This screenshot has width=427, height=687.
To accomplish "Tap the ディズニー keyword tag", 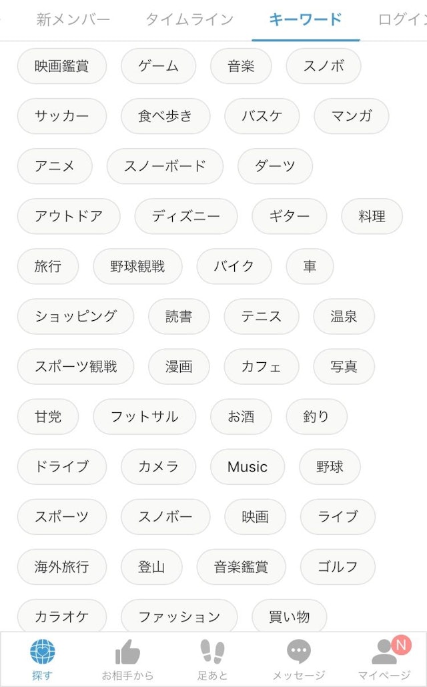I will [185, 216].
